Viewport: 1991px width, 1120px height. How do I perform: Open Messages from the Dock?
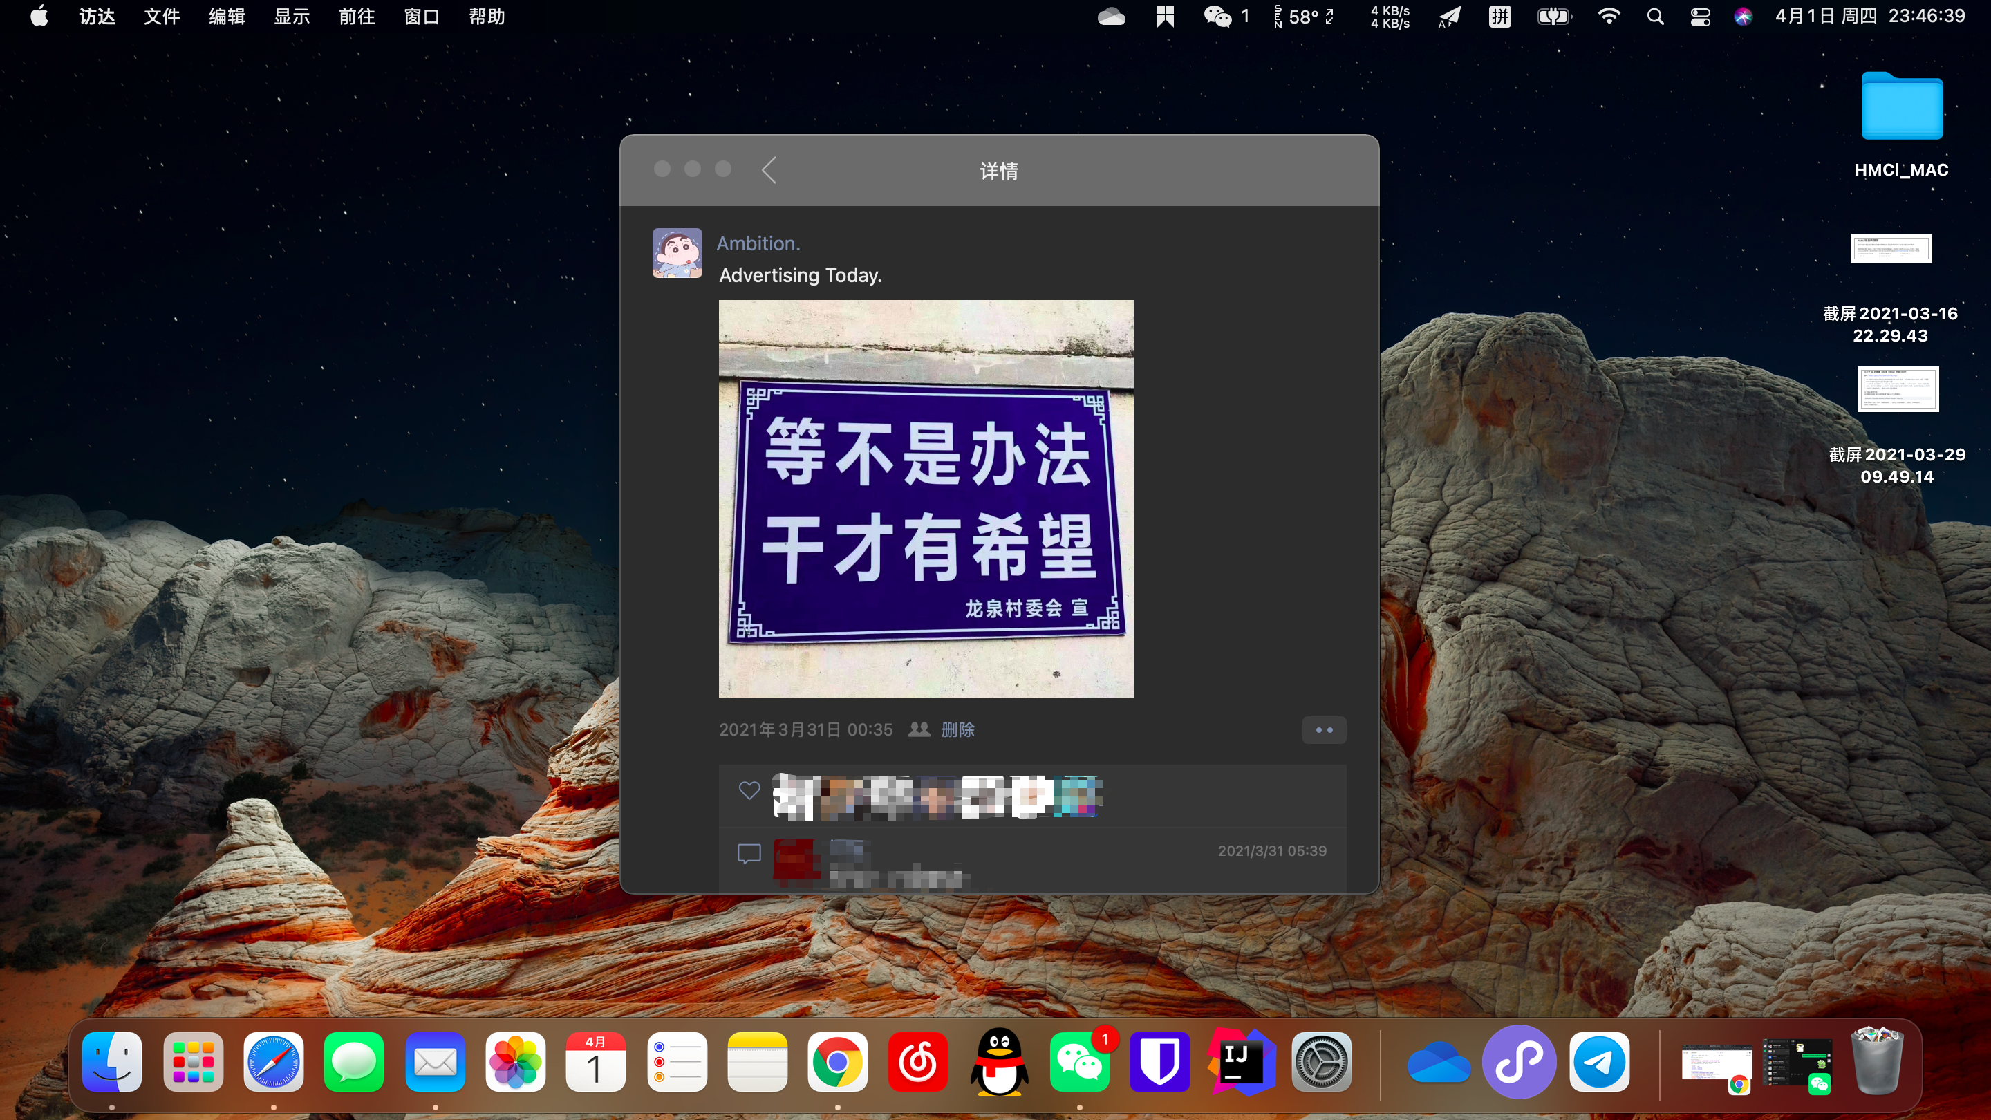[x=354, y=1061]
